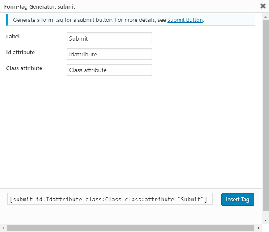The width and height of the screenshot is (269, 232).
Task: Click the "Label" field caption
Action: 13,37
